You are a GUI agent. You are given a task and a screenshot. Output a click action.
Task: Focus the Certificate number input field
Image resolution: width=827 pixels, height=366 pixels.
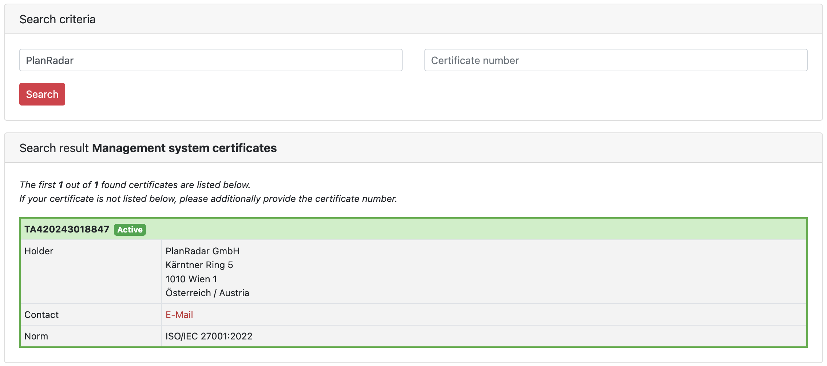pyautogui.click(x=616, y=60)
